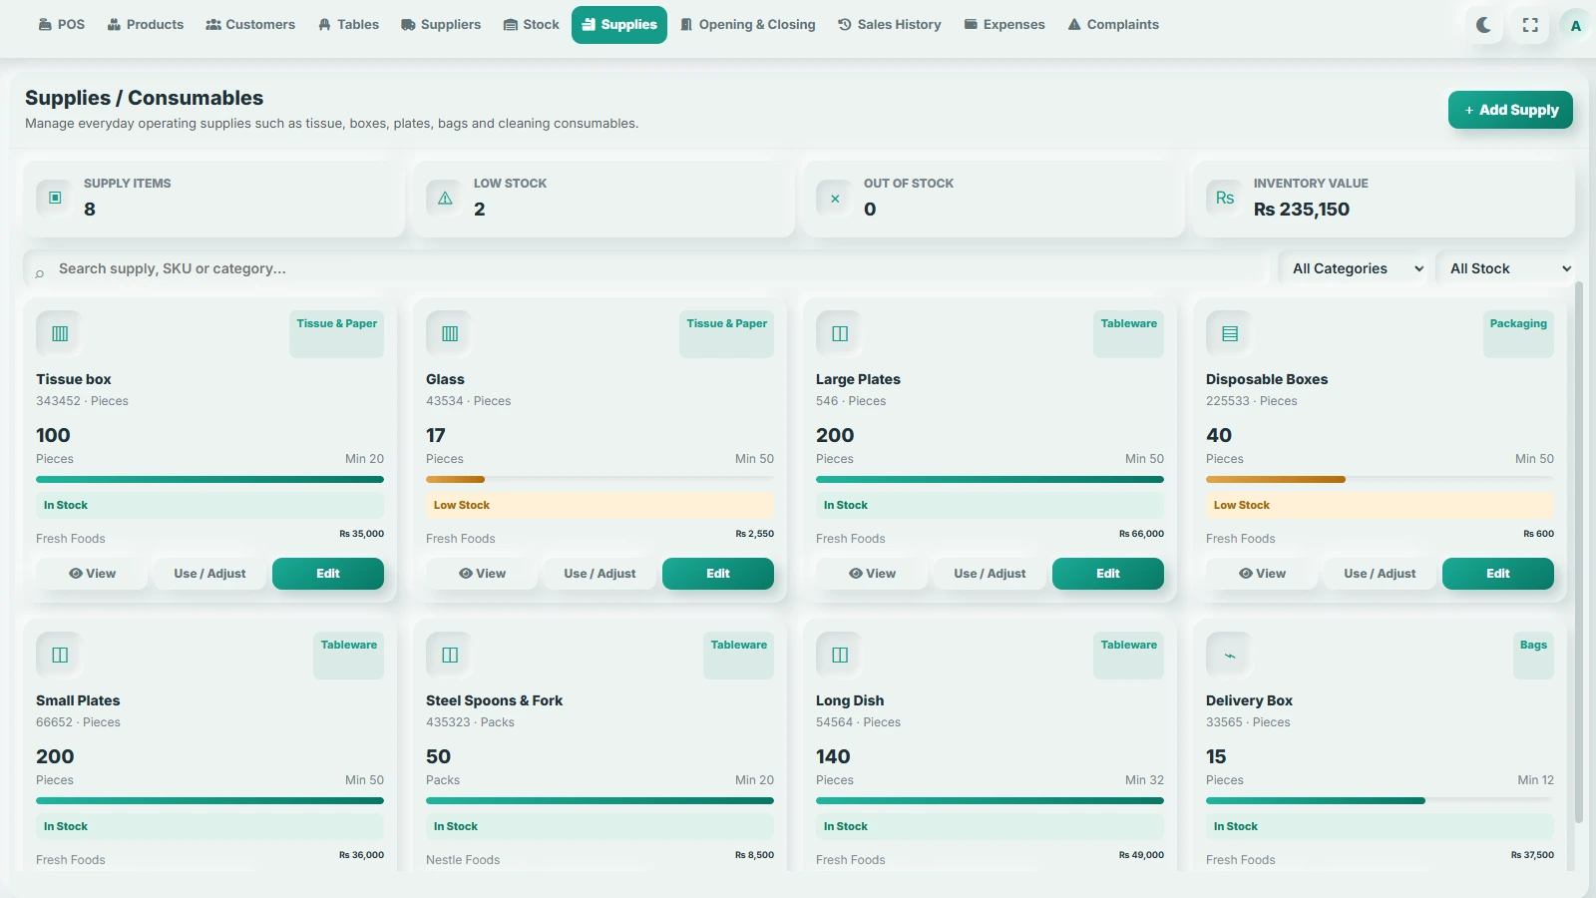1596x898 pixels.
Task: View Large Plates details
Action: [872, 574]
